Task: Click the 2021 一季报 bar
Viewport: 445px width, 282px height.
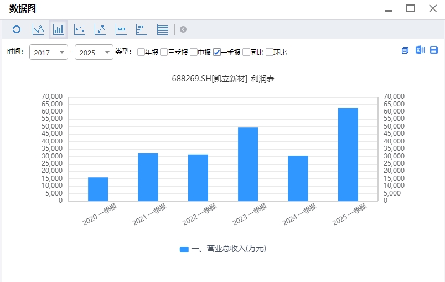Action: click(148, 177)
